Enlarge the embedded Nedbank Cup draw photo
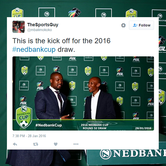Viewport: 166px width, 166px height. (x=83, y=94)
